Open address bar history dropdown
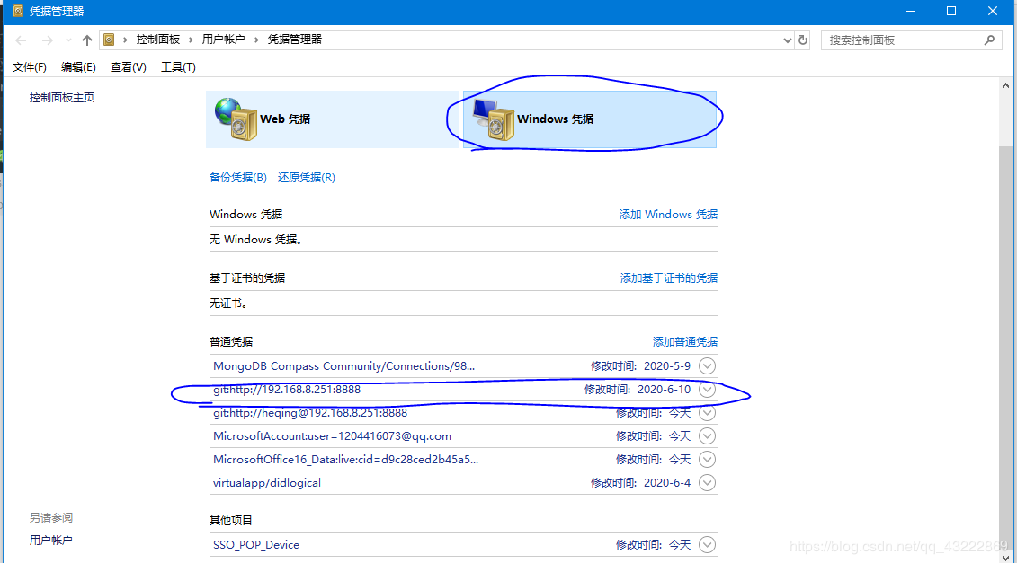 tap(787, 40)
